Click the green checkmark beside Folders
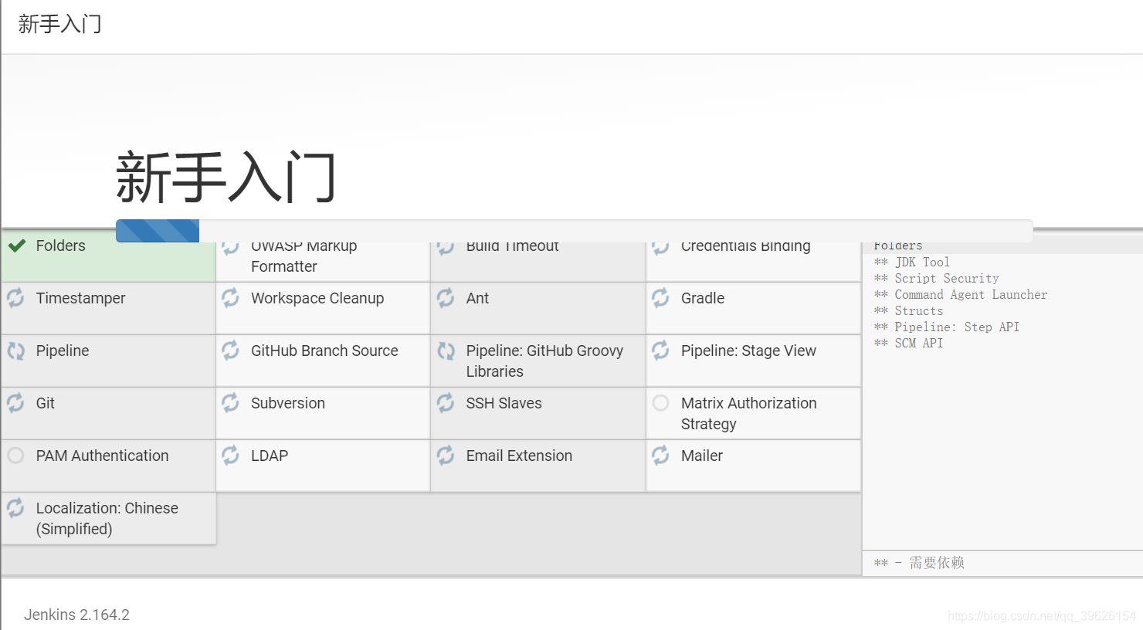Screen dimensions: 1143x630 (x=16, y=246)
